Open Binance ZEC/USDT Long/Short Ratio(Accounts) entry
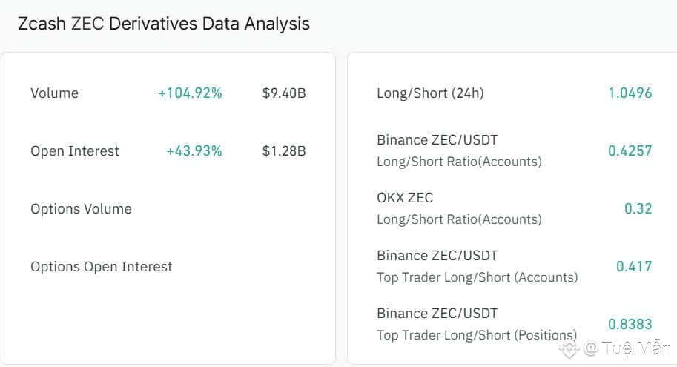This screenshot has width=677, height=367. click(x=459, y=151)
